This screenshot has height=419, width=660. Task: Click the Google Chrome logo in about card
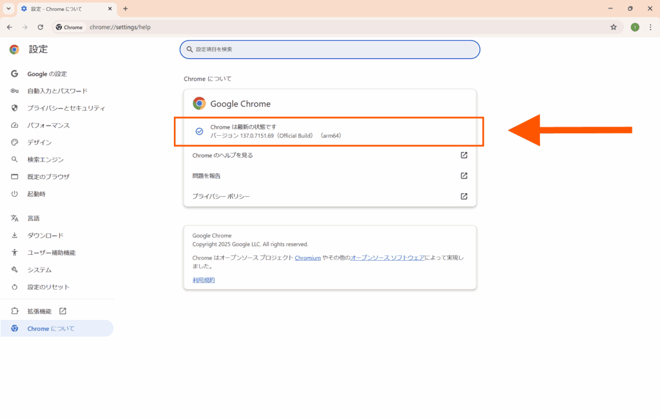pos(199,104)
